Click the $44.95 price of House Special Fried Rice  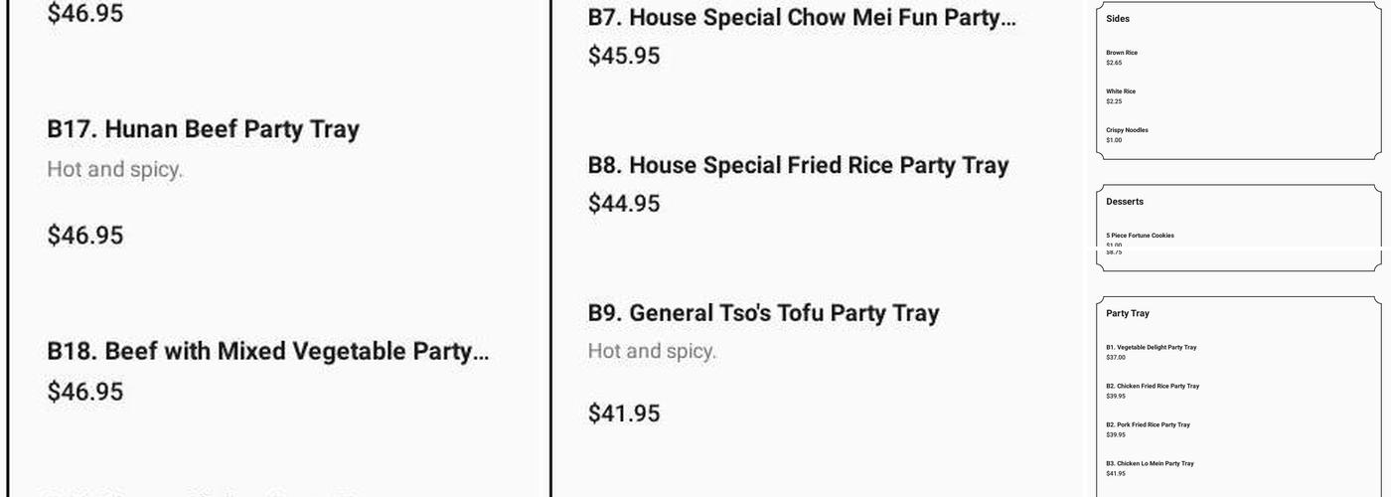(x=623, y=204)
